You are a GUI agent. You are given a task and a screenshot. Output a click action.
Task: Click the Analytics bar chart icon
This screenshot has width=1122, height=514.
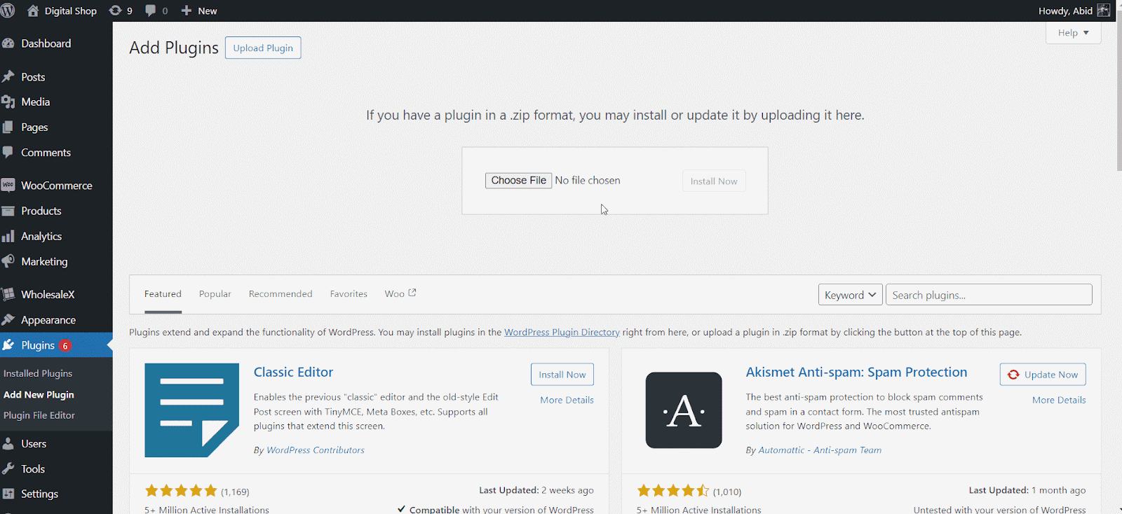pyautogui.click(x=8, y=237)
